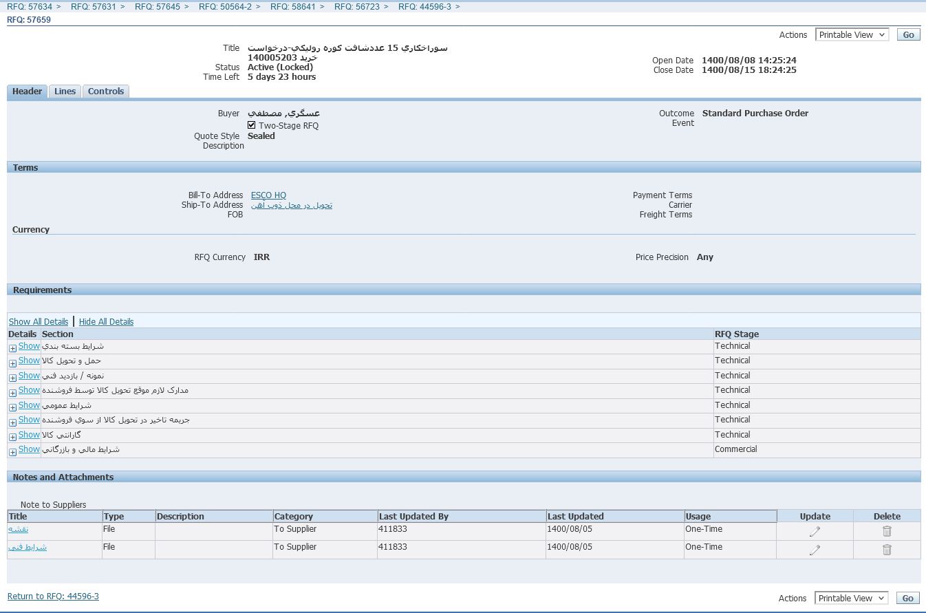
Task: Open breadcrumb RFQ: 57645
Action: pyautogui.click(x=158, y=6)
